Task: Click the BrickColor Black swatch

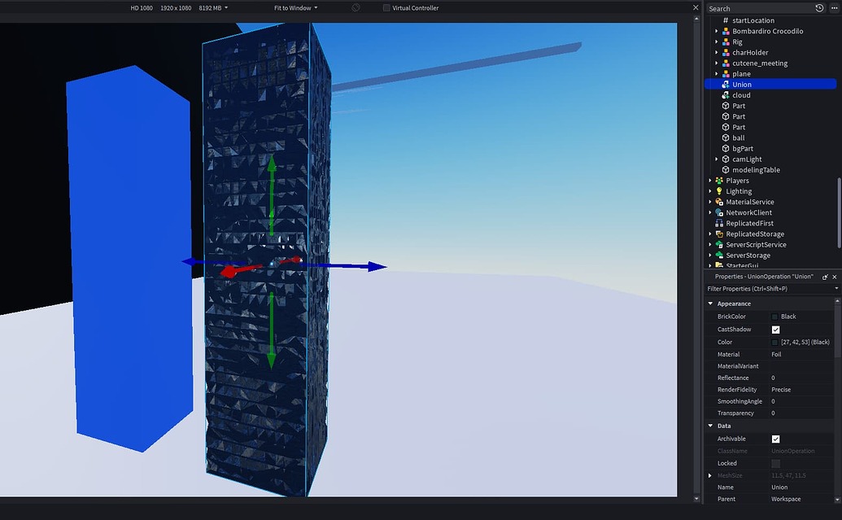Action: (x=774, y=317)
